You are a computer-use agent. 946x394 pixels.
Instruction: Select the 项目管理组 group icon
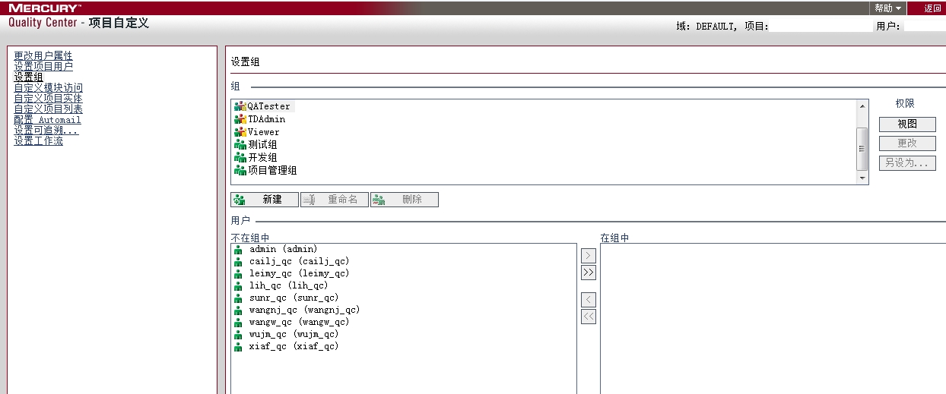240,171
